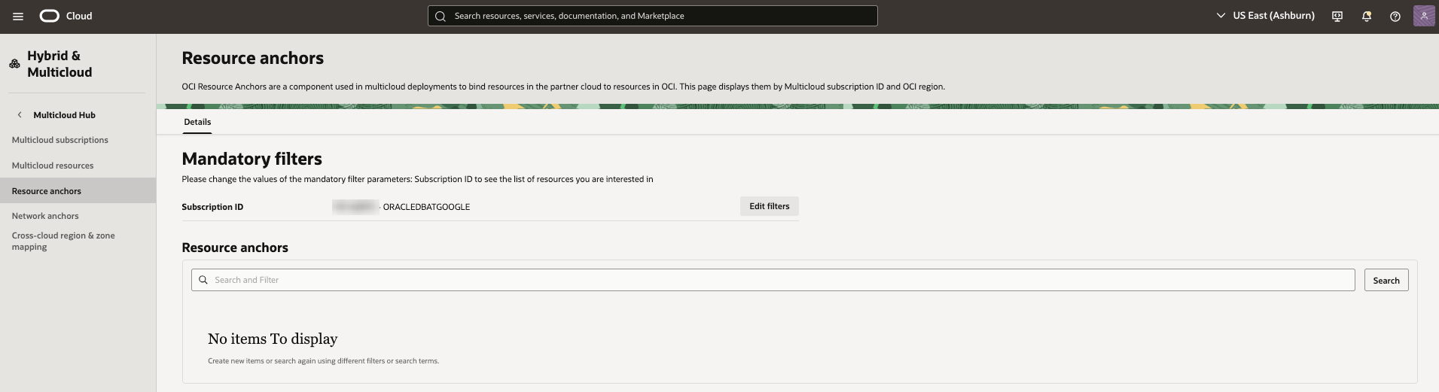1439x392 pixels.
Task: Open Network anchors page
Action: coord(45,216)
